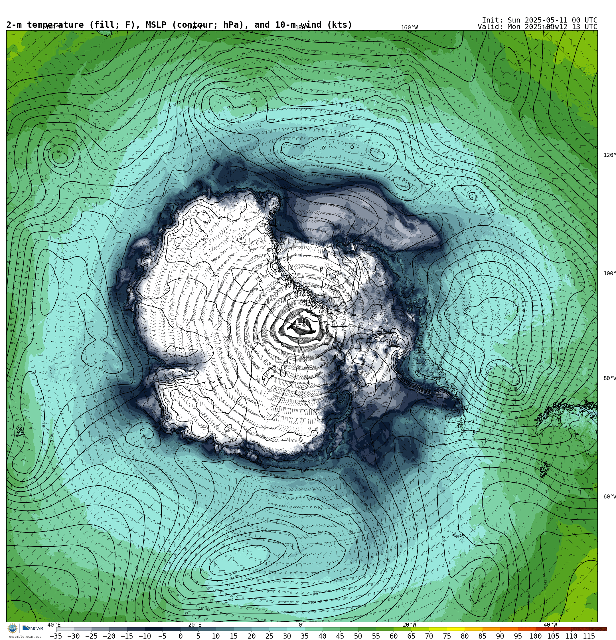Click the '180°' longitude label above the map
The height and width of the screenshot is (640, 616).
pyautogui.click(x=300, y=27)
